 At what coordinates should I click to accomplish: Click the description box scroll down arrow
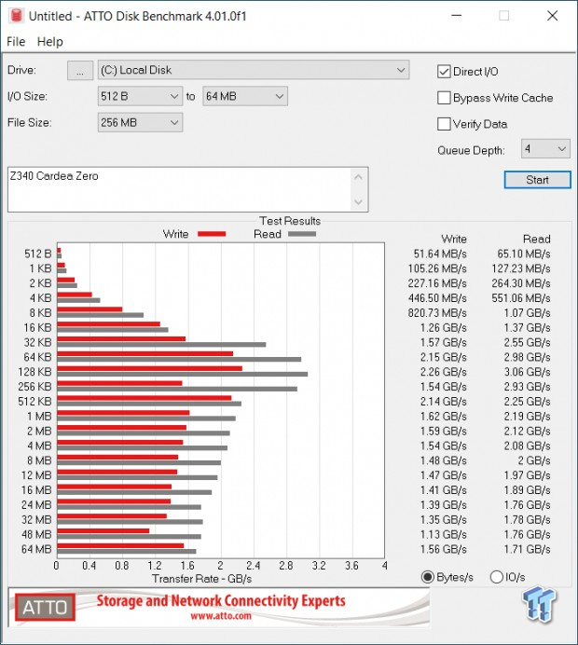coord(358,202)
